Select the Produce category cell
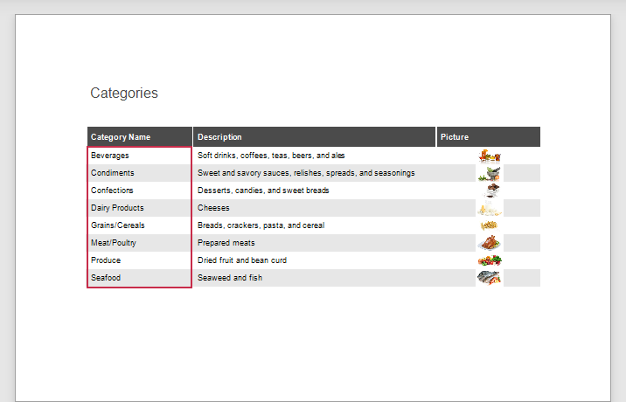This screenshot has height=402, width=626. click(x=139, y=260)
